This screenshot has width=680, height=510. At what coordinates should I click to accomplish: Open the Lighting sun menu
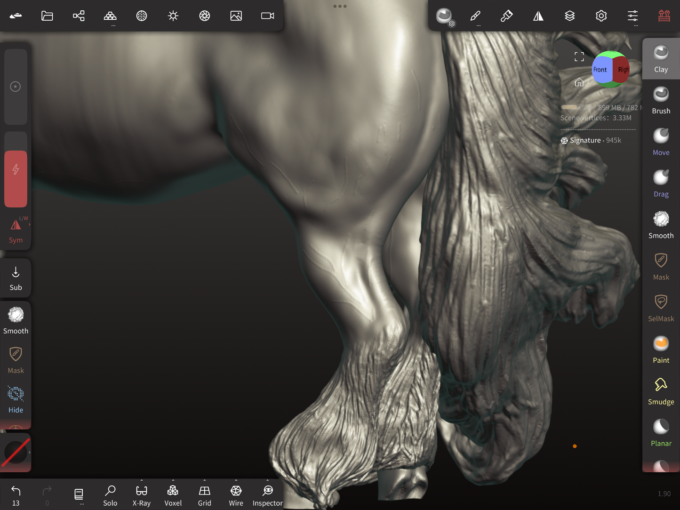(173, 16)
